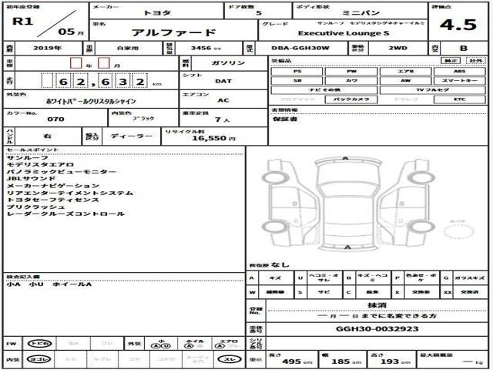The height and width of the screenshot is (370, 493).
Task: Click the サンルーフ sales point
Action: pos(28,157)
